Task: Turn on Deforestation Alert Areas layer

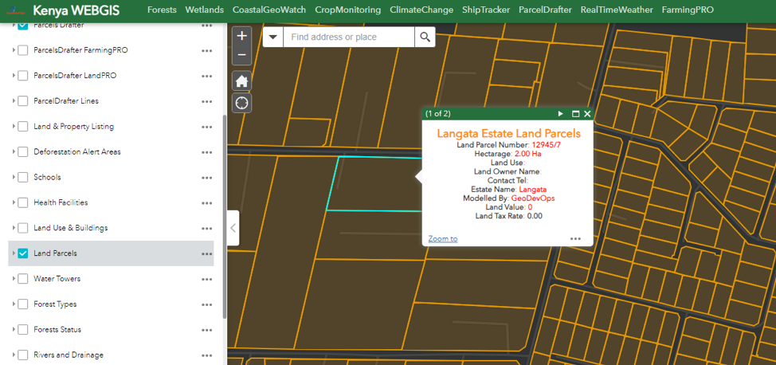Action: point(23,151)
